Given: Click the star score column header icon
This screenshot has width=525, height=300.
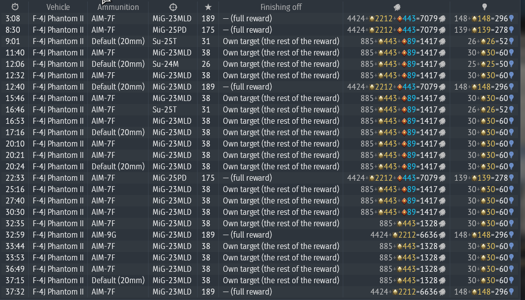Looking at the screenshot, I should click(208, 7).
